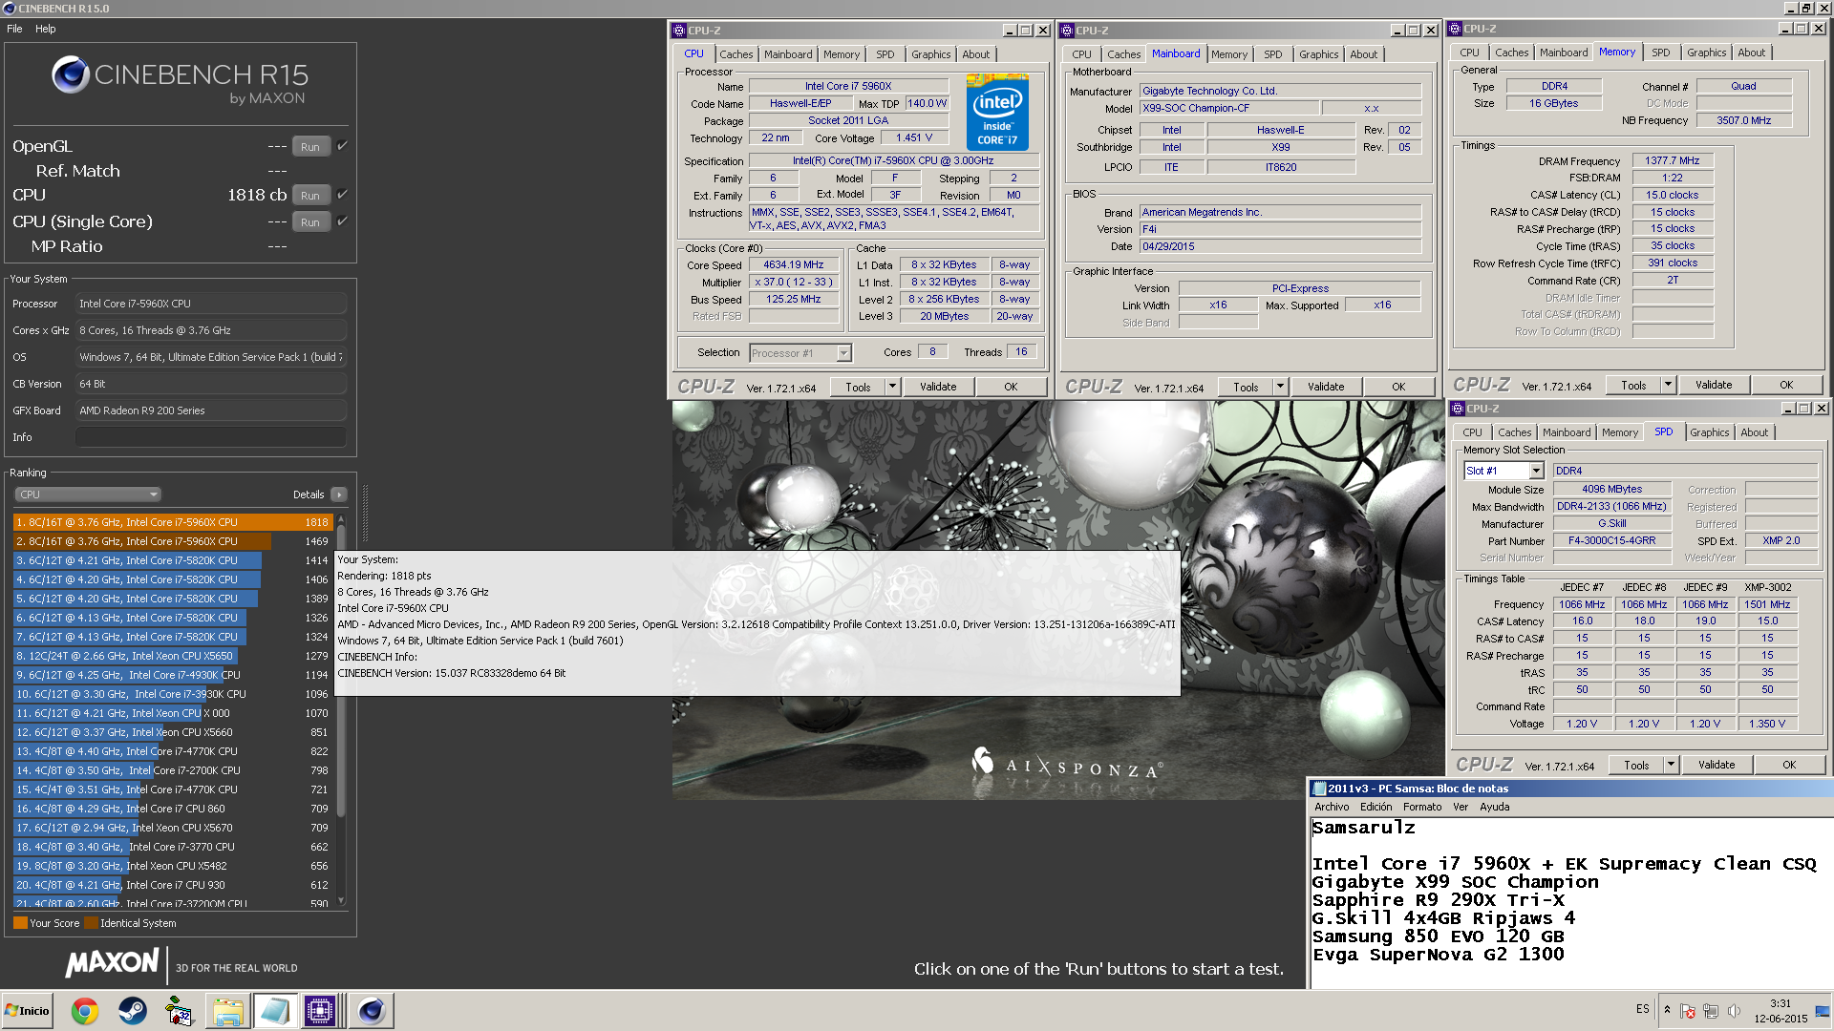Image resolution: width=1834 pixels, height=1031 pixels.
Task: Click the CPU-Z title icon in SPD window
Action: click(1458, 409)
